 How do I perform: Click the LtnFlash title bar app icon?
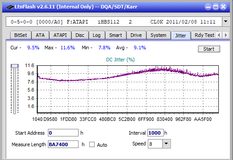[x=10, y=7]
